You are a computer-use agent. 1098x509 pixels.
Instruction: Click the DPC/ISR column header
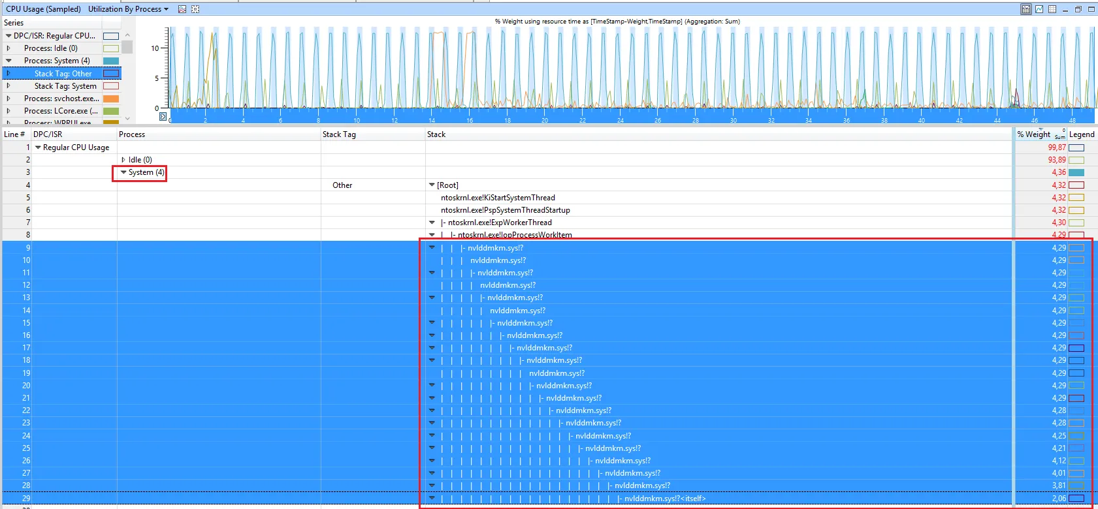(x=74, y=134)
